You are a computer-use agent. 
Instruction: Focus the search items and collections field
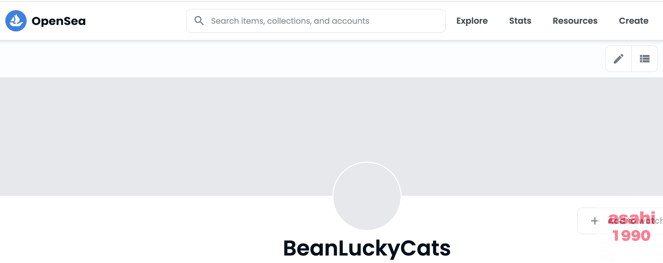[316, 21]
